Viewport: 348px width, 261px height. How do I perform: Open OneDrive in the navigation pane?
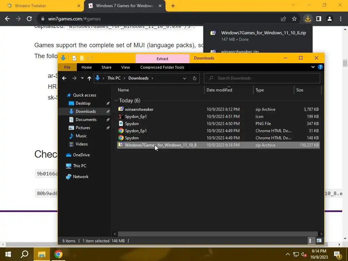81,155
